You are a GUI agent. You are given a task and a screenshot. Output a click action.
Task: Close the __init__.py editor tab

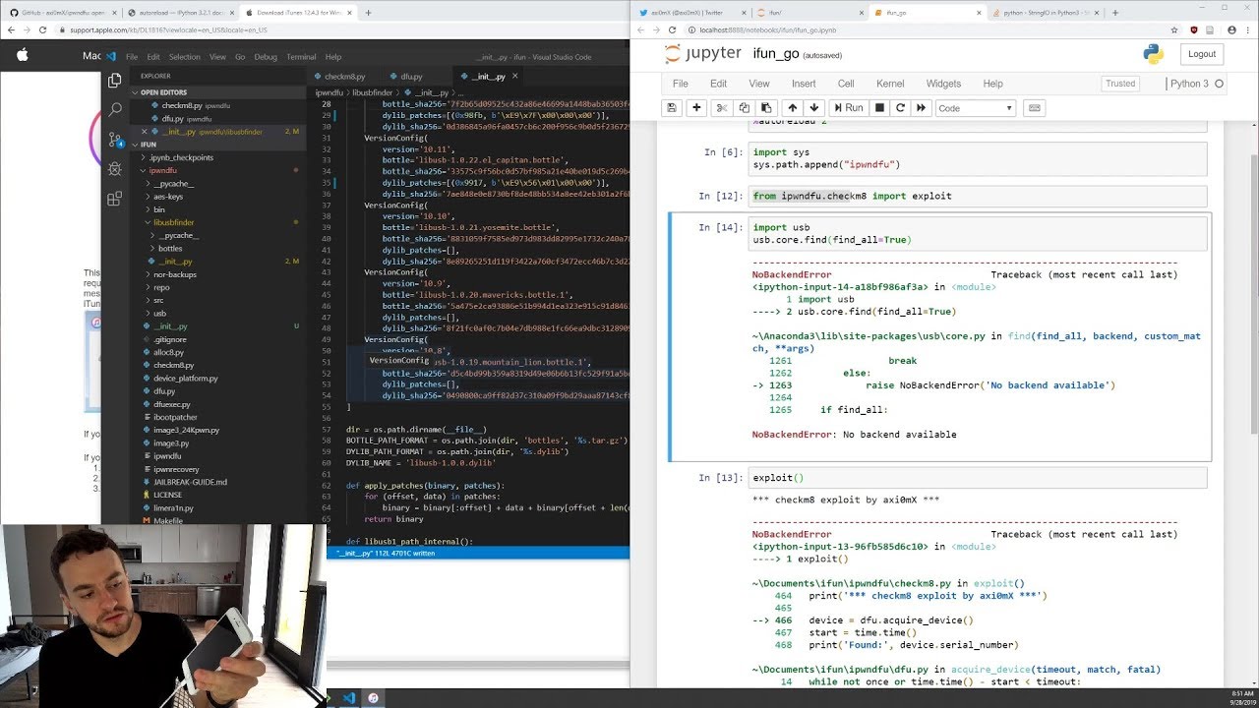(x=515, y=76)
